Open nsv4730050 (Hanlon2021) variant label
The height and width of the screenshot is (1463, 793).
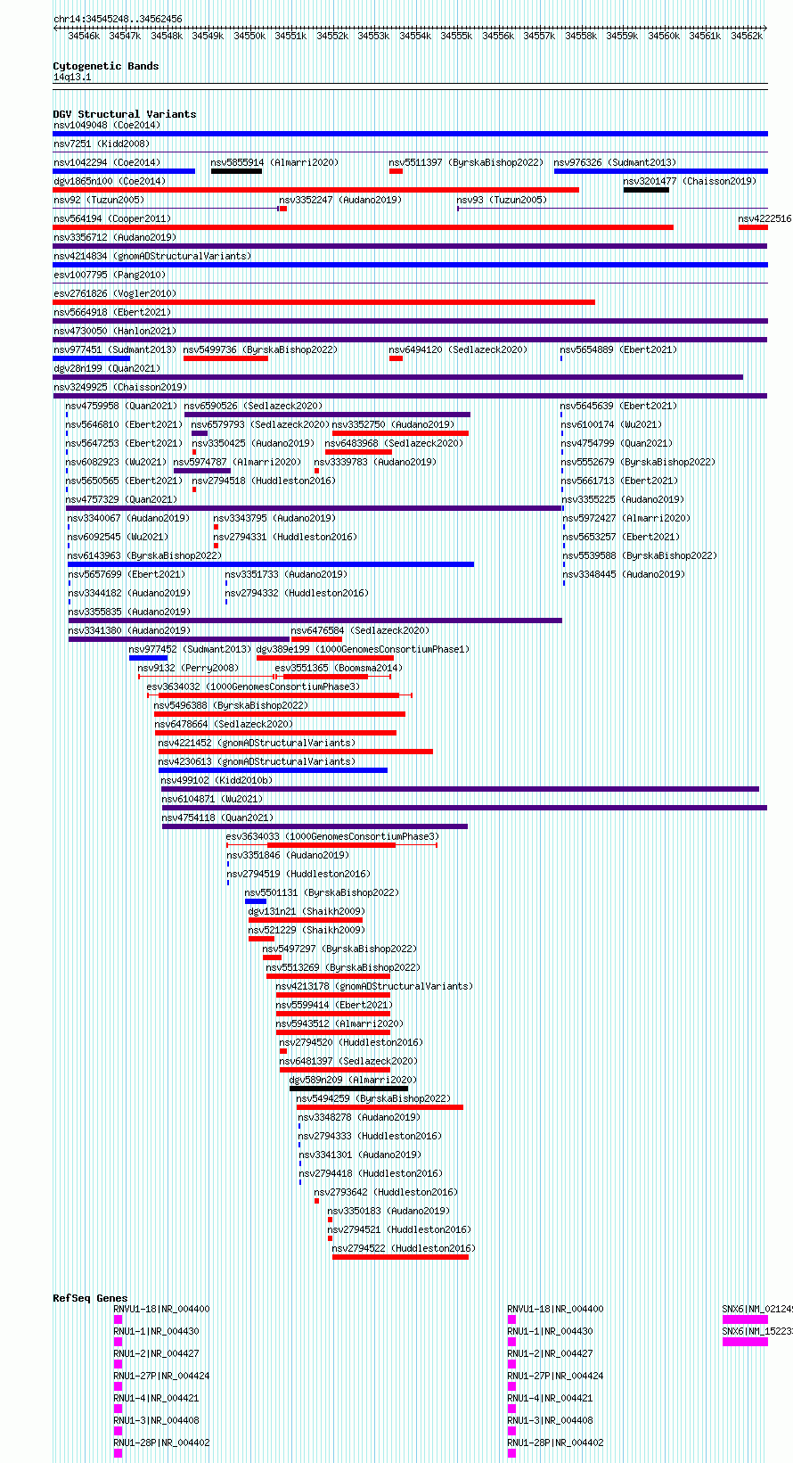pos(115,331)
